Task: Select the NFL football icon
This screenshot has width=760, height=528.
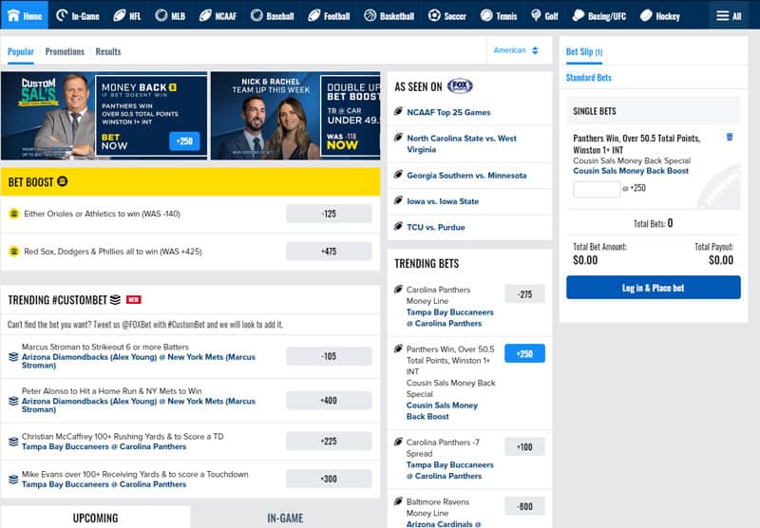Action: (x=120, y=15)
